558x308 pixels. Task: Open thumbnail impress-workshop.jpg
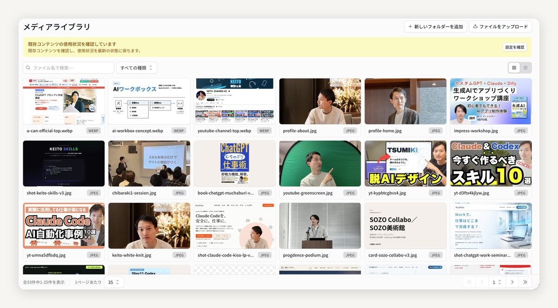click(491, 101)
